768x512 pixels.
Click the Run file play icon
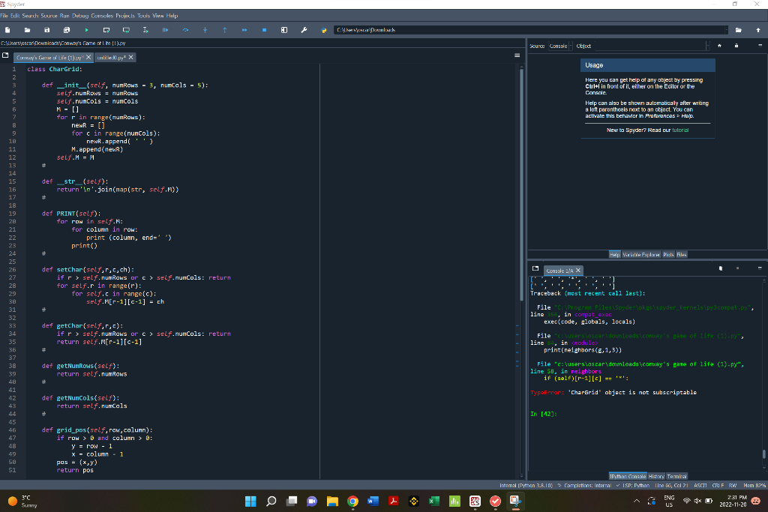click(x=86, y=30)
